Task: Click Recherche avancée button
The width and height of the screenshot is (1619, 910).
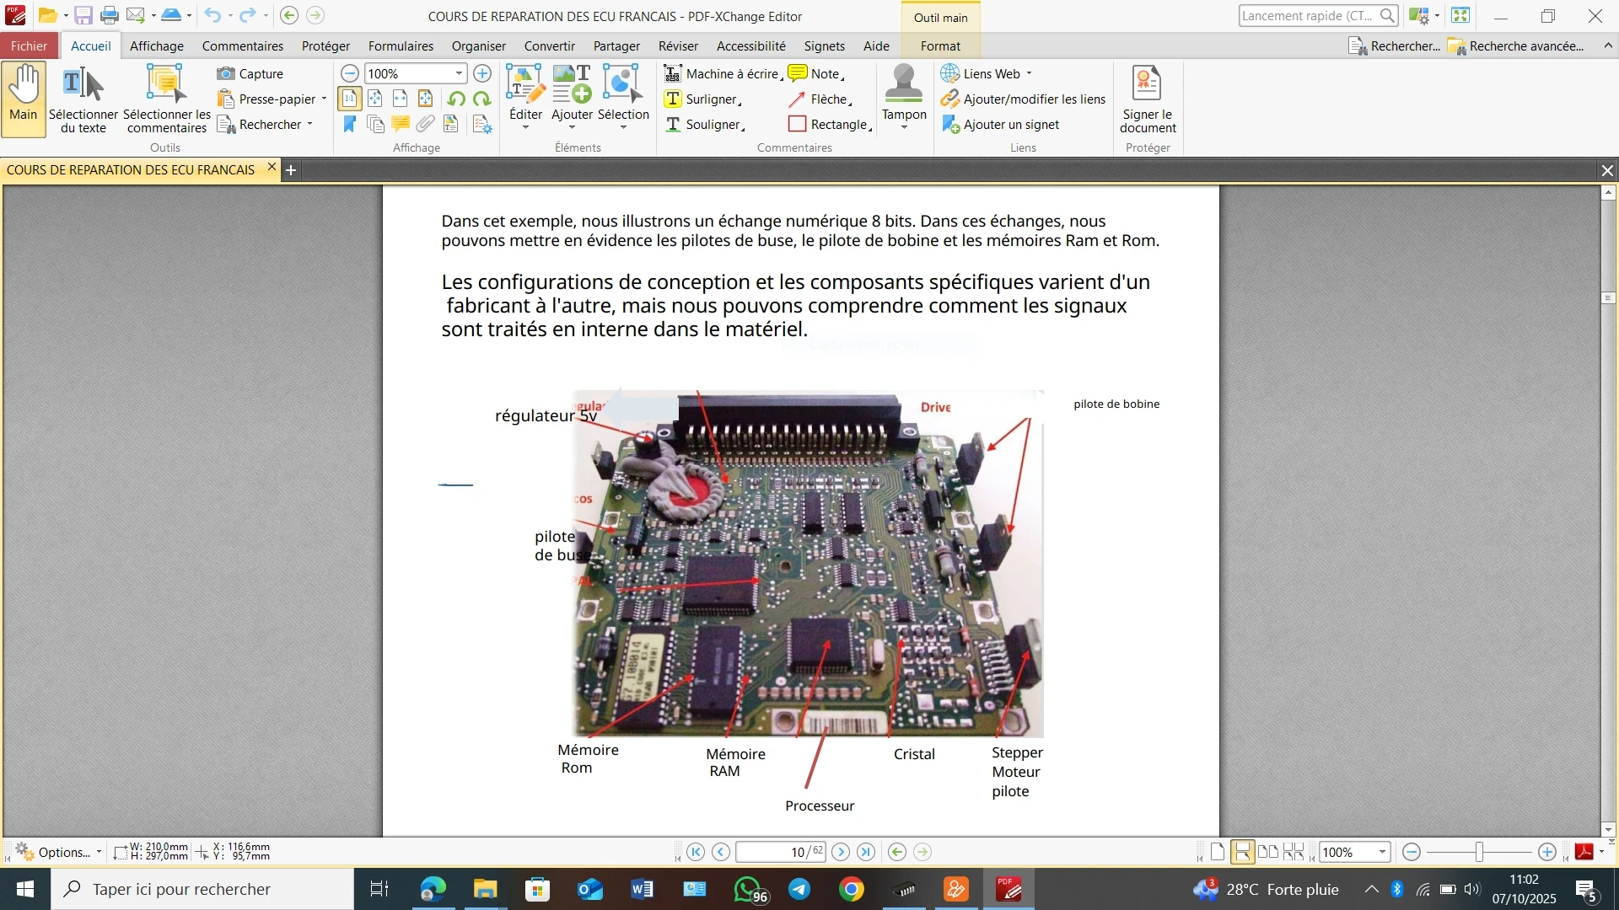Action: pyautogui.click(x=1516, y=46)
